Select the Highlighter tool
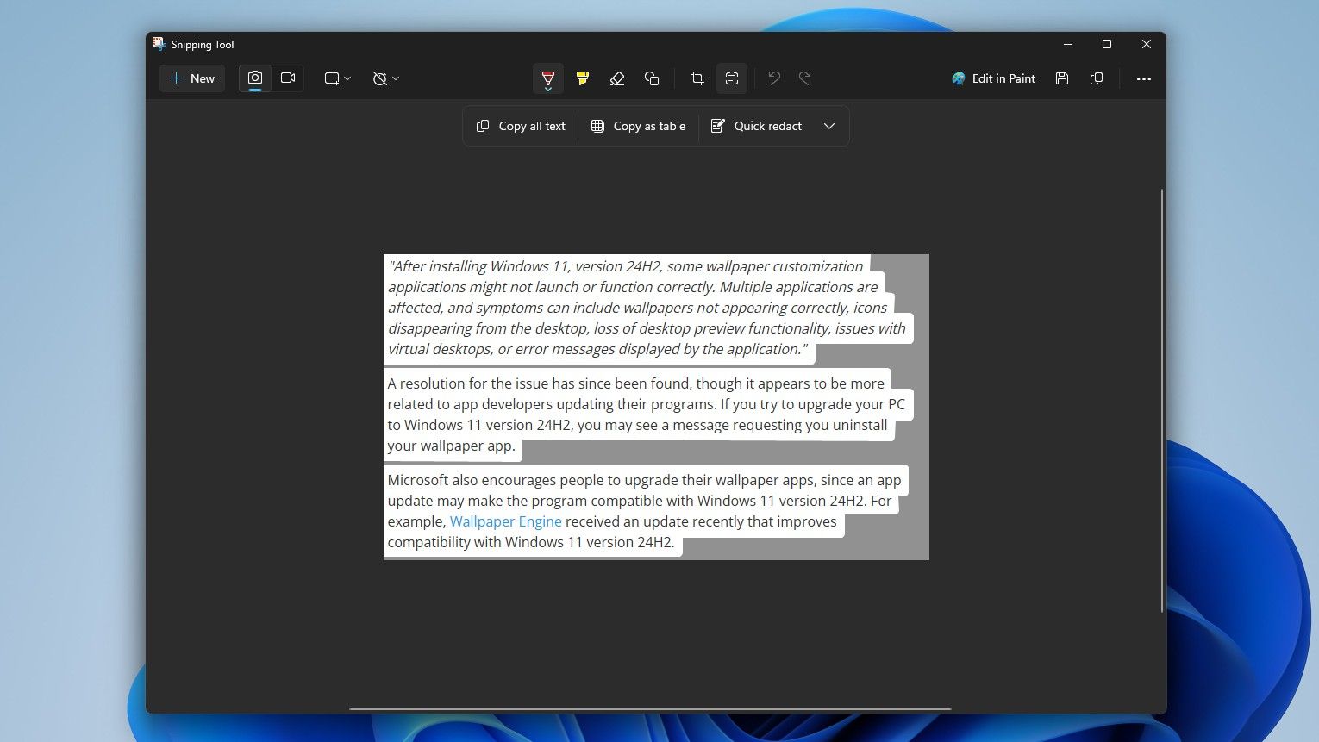 coord(583,78)
